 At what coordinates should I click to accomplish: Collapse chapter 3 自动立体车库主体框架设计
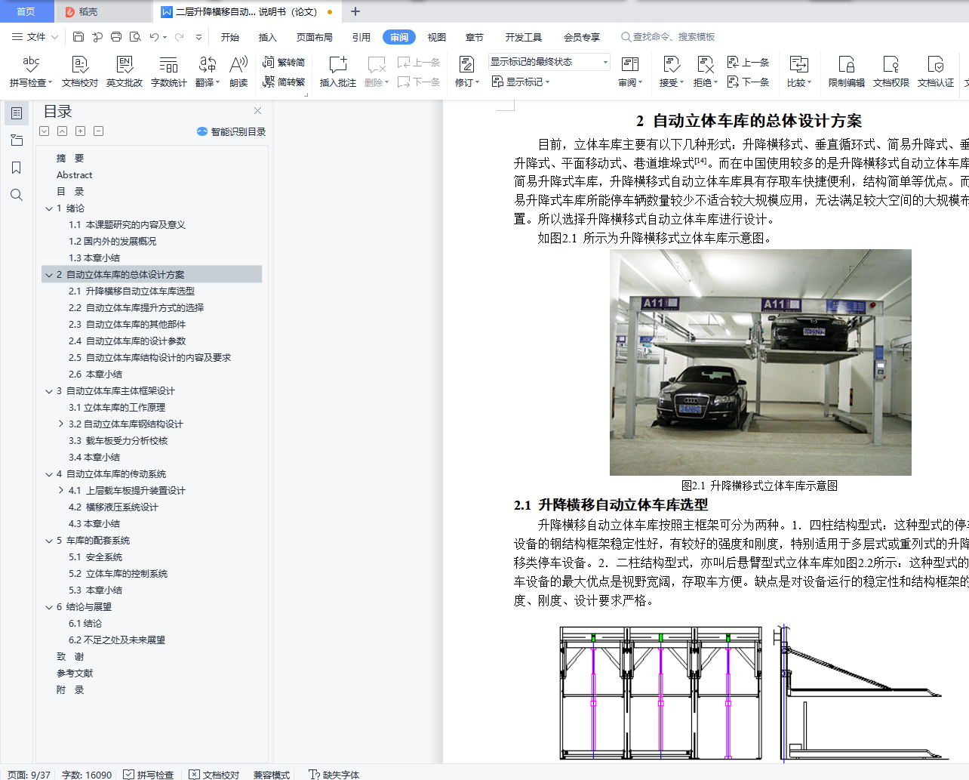(49, 391)
